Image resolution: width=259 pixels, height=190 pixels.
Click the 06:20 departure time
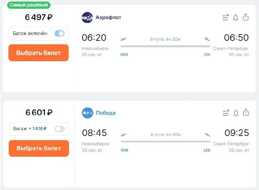(94, 38)
